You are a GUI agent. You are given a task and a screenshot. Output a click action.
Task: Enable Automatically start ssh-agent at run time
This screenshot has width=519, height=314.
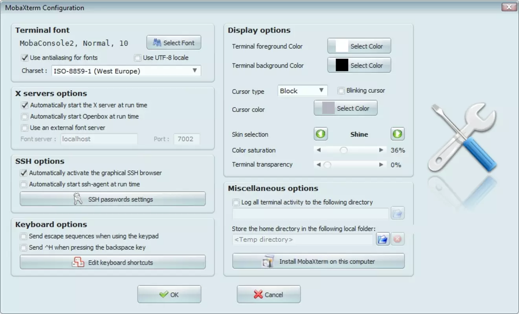click(x=24, y=184)
